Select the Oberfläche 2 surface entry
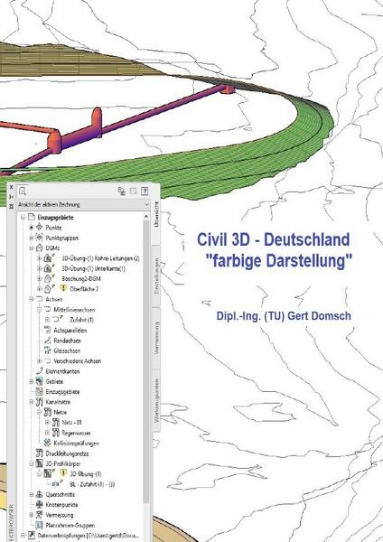The height and width of the screenshot is (542, 383). pyautogui.click(x=84, y=289)
